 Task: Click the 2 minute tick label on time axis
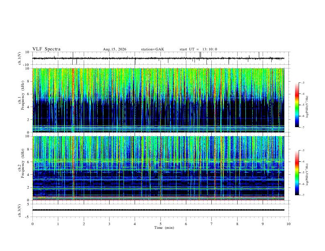coord(84,224)
